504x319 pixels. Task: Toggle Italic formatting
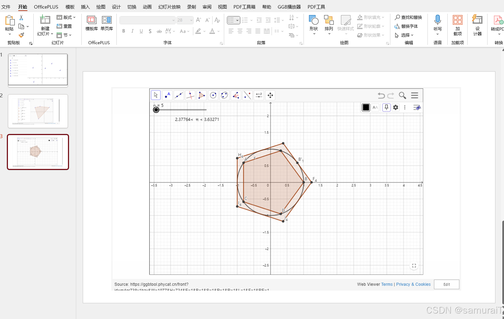pos(133,31)
